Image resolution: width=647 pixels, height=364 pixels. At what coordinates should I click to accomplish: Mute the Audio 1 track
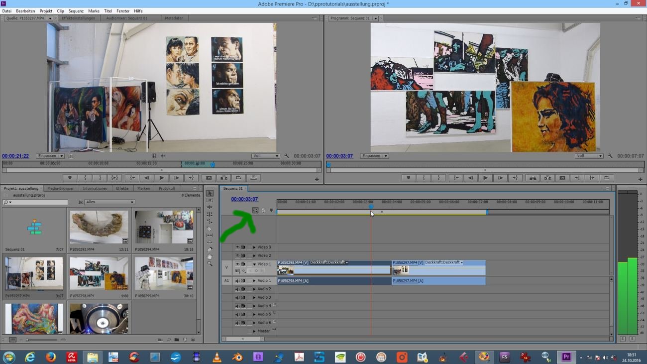tap(237, 281)
